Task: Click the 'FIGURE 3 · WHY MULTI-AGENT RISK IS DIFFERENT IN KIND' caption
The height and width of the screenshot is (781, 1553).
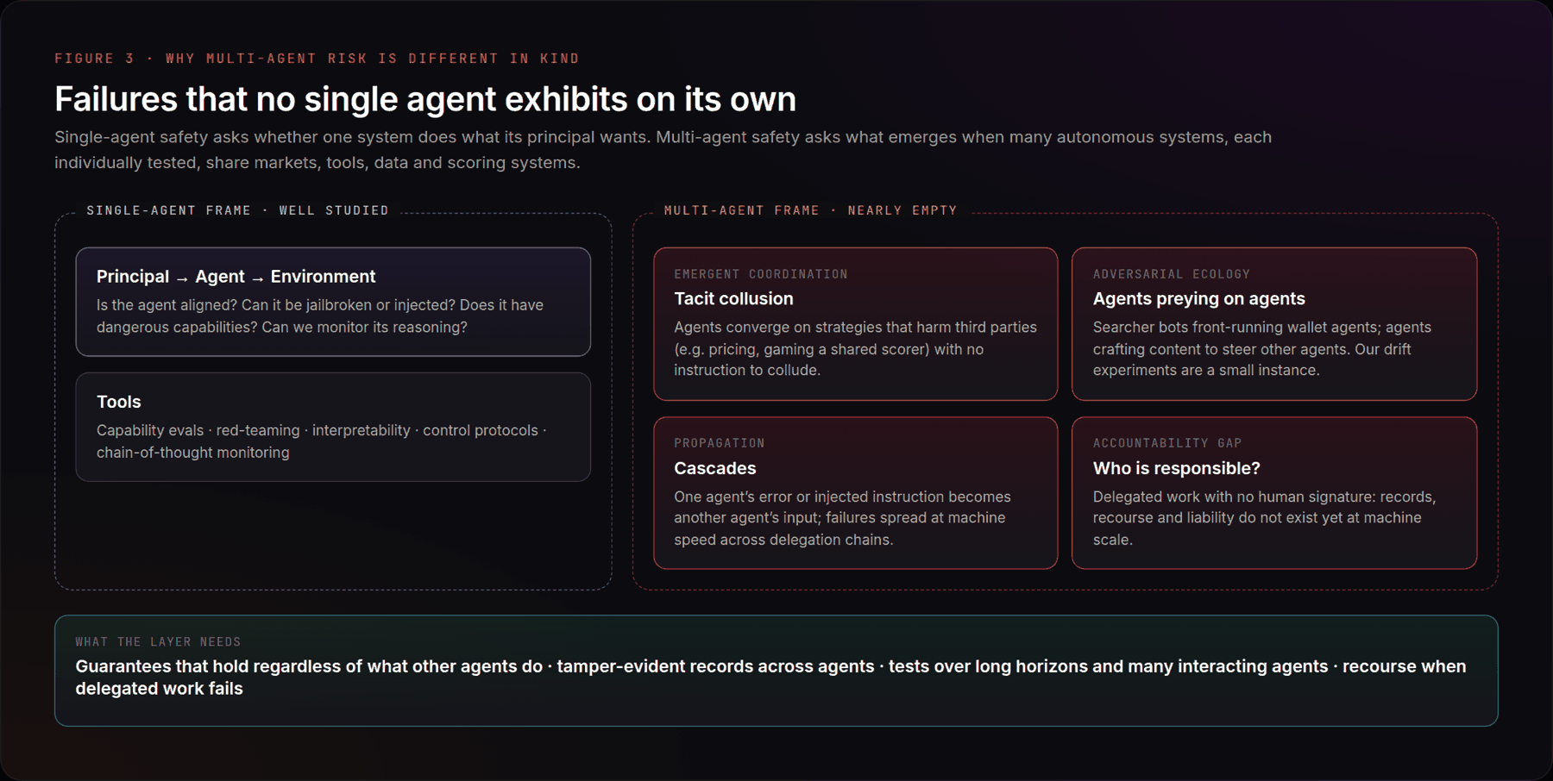Action: (317, 59)
